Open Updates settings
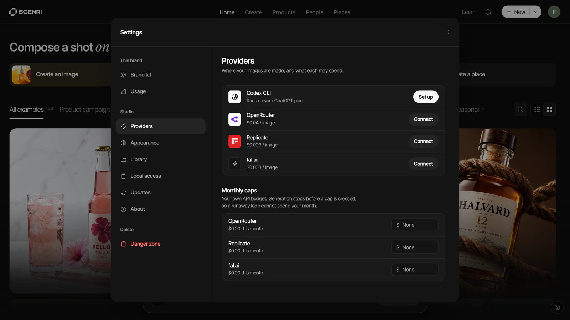570x320 pixels. [x=161, y=192]
